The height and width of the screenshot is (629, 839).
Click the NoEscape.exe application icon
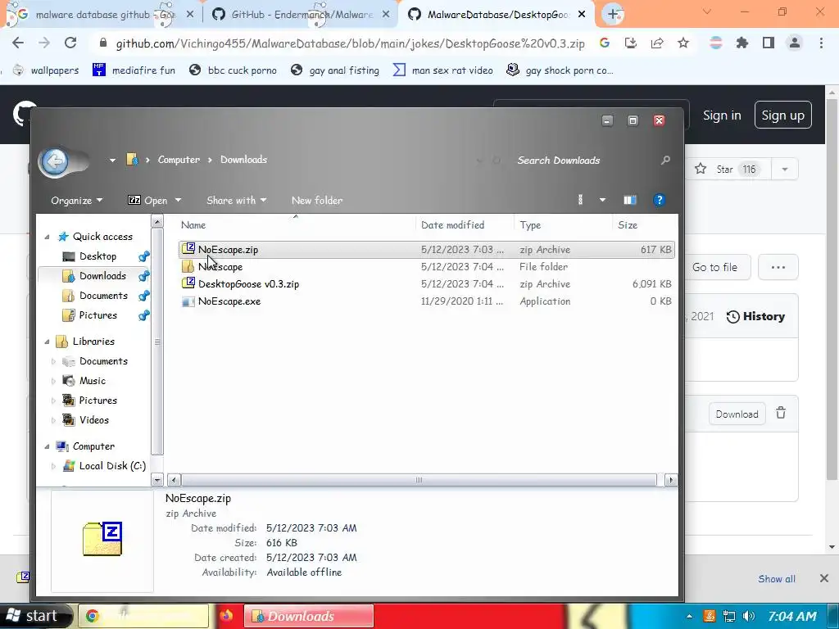coord(188,301)
